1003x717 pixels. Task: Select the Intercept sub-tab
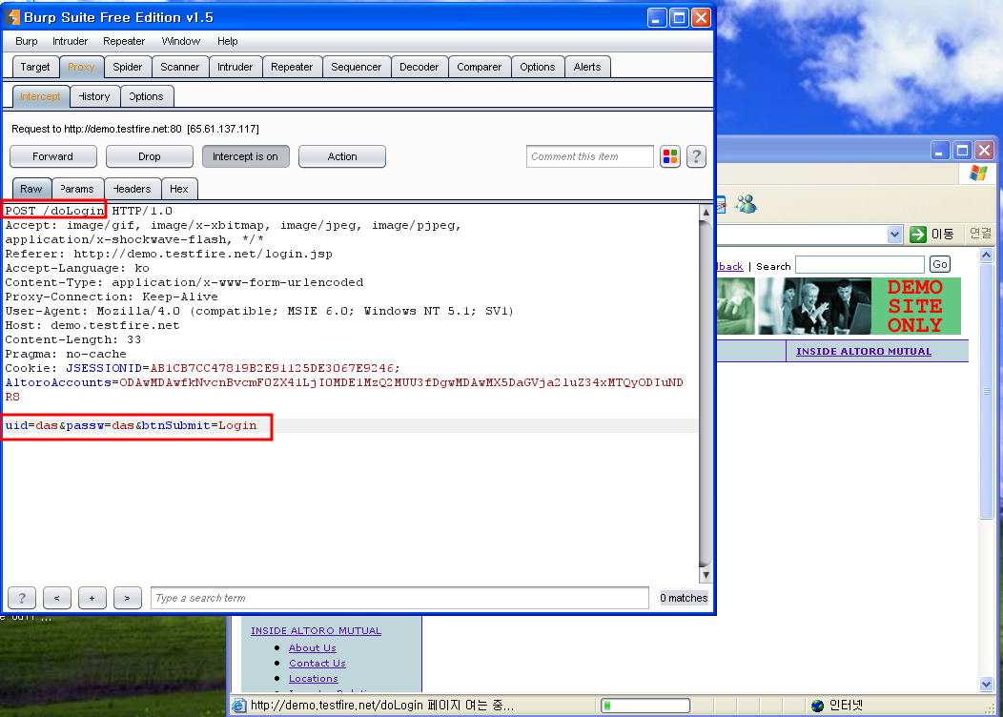click(40, 96)
